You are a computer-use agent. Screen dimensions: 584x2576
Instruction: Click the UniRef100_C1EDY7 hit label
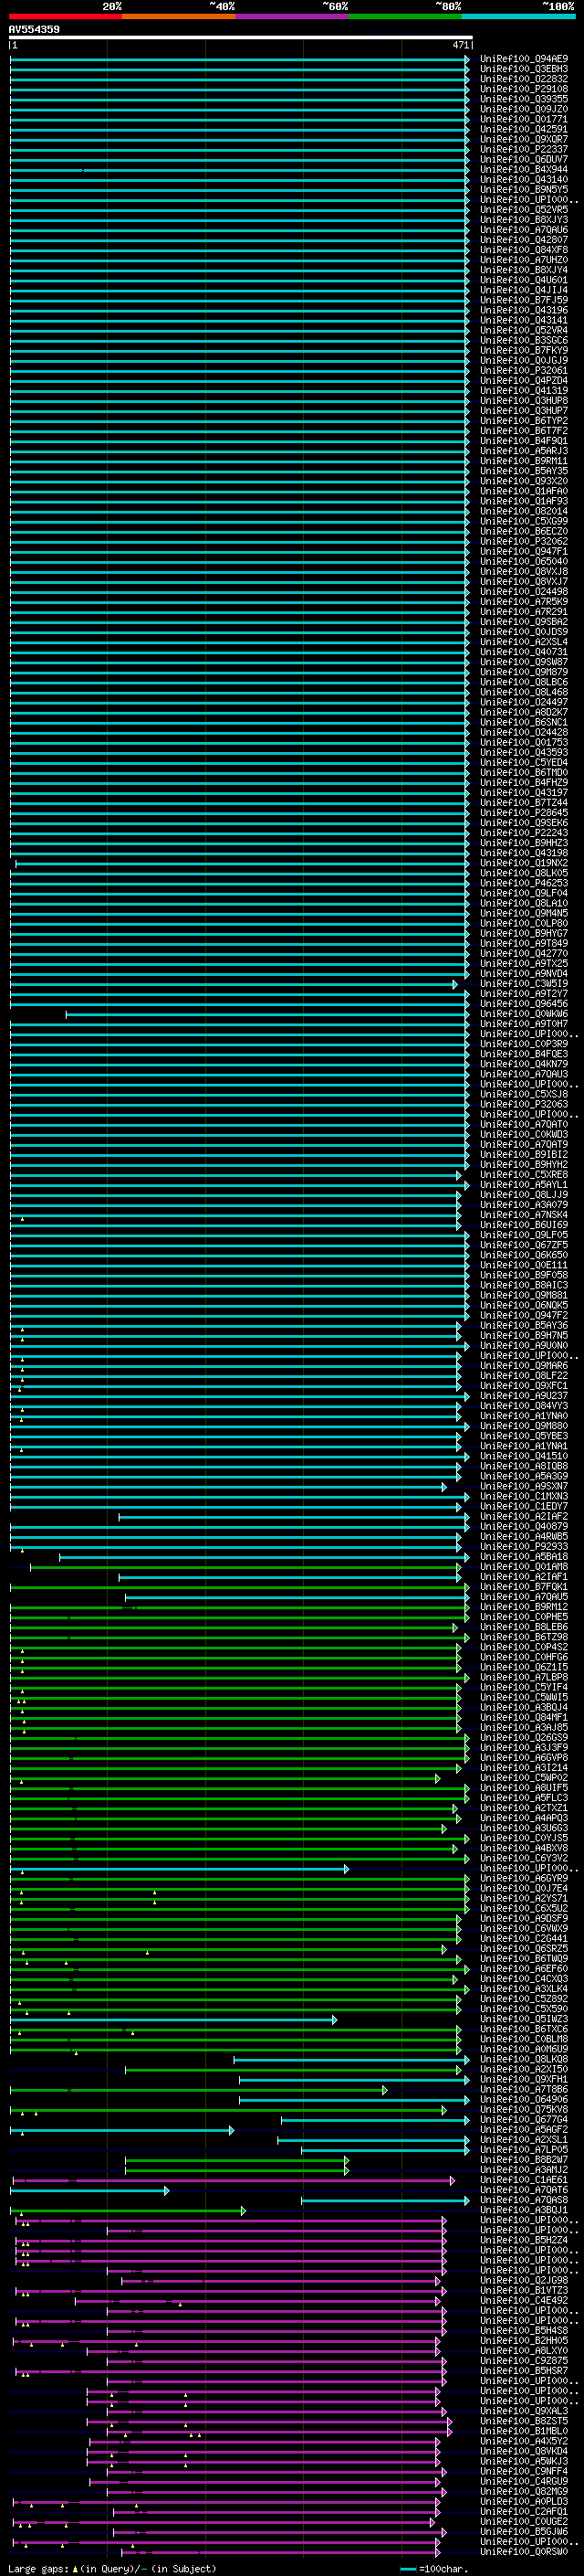524,1506
